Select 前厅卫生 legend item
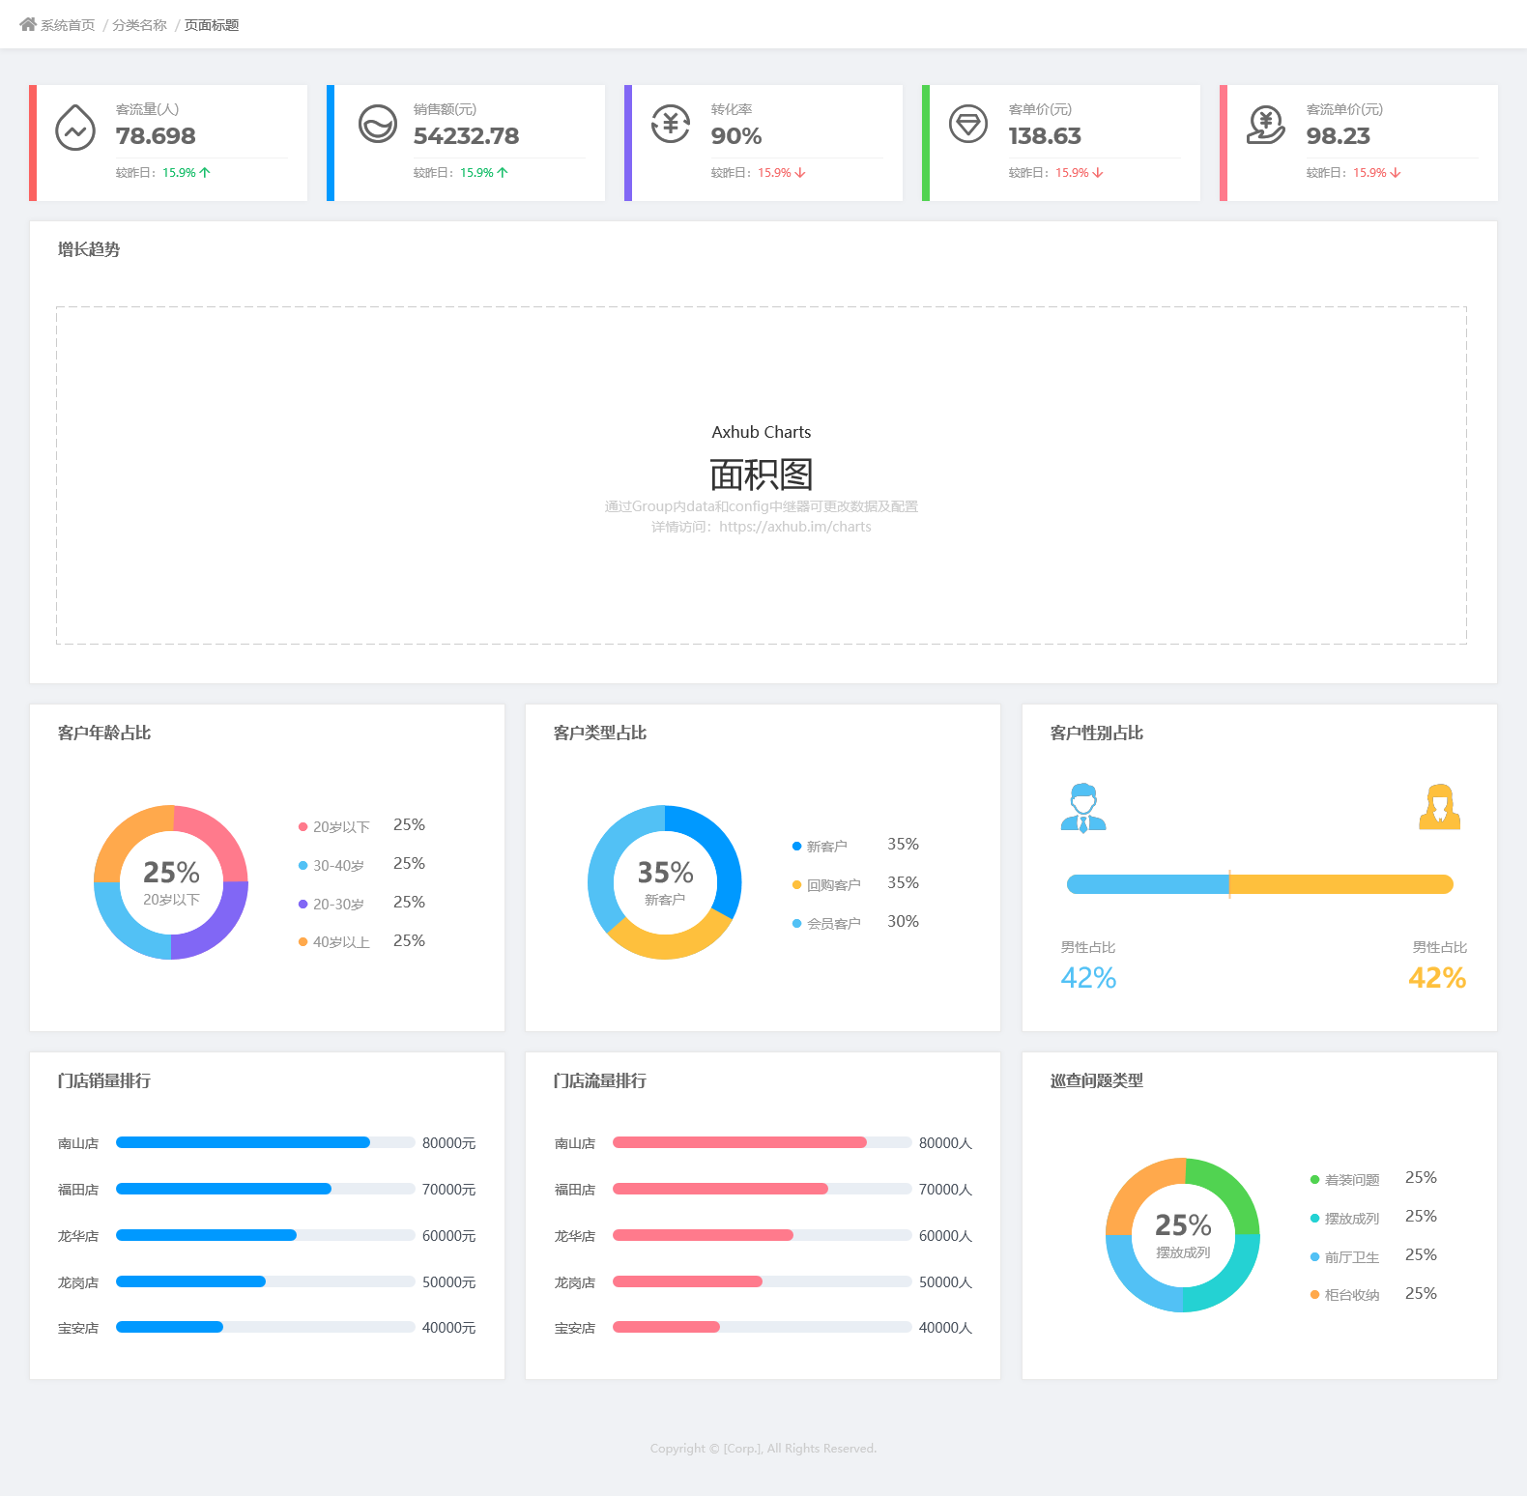The image size is (1527, 1496). click(x=1344, y=1257)
